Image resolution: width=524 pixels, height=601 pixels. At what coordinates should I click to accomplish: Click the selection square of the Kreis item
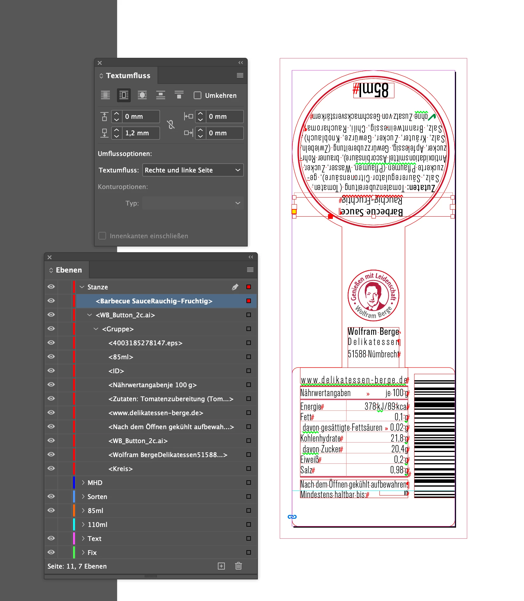point(249,469)
